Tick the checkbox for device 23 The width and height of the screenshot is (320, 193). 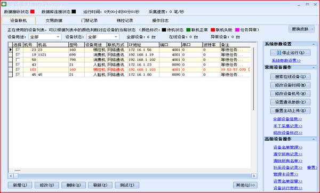18,50
